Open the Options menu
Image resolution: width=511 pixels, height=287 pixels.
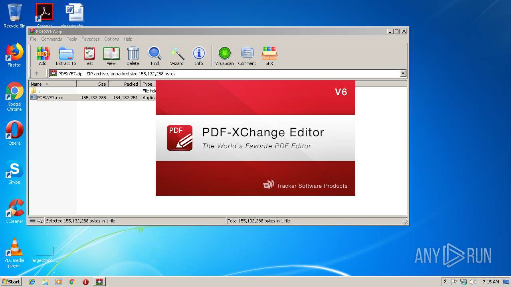click(x=112, y=39)
